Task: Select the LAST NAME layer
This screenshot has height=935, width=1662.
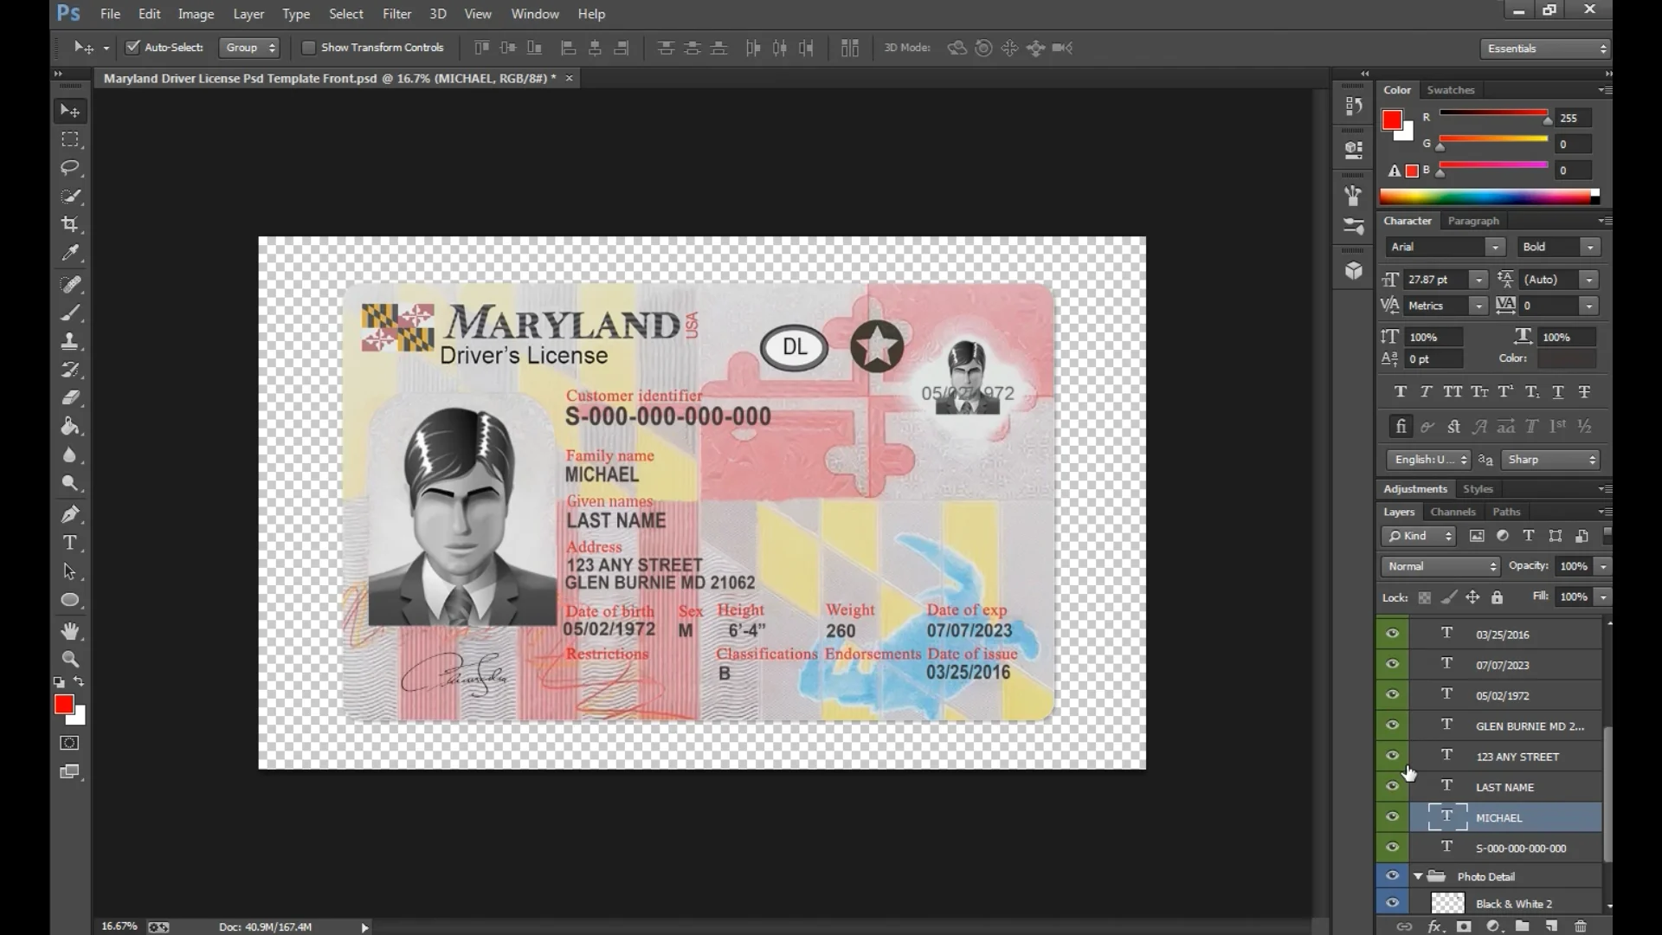Action: pos(1504,786)
